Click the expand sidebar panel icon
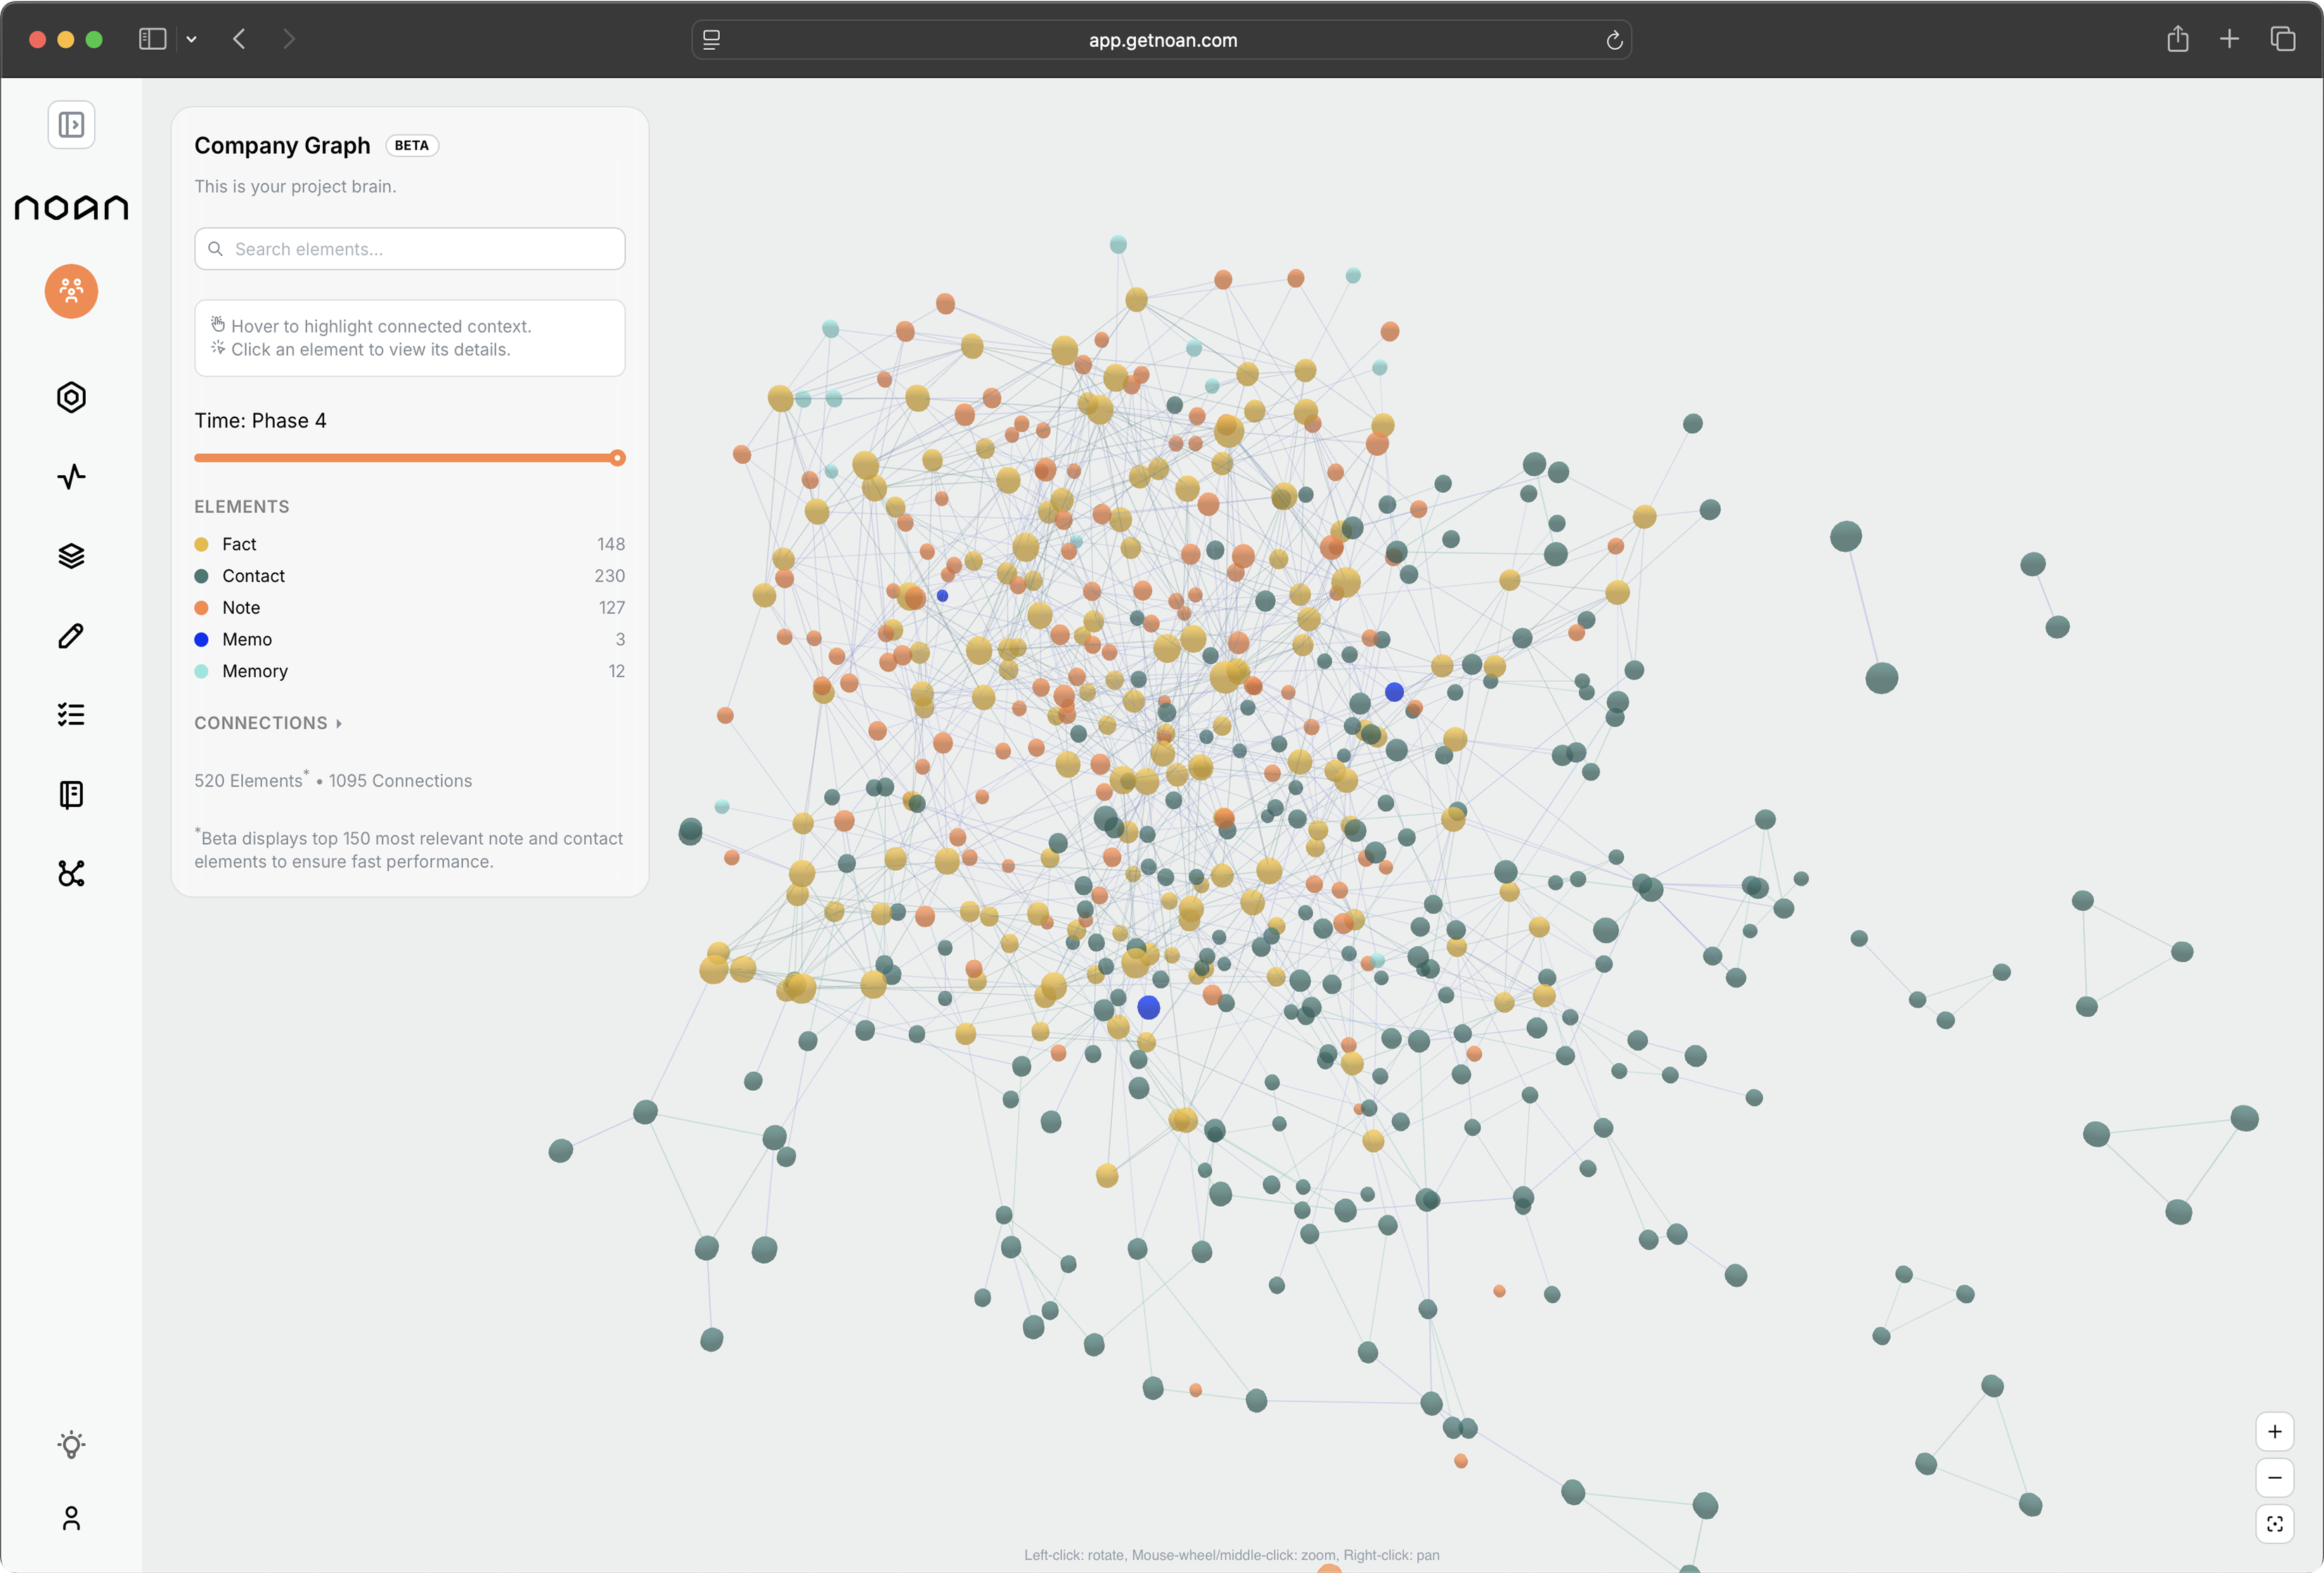This screenshot has height=1573, width=2324. (x=71, y=125)
